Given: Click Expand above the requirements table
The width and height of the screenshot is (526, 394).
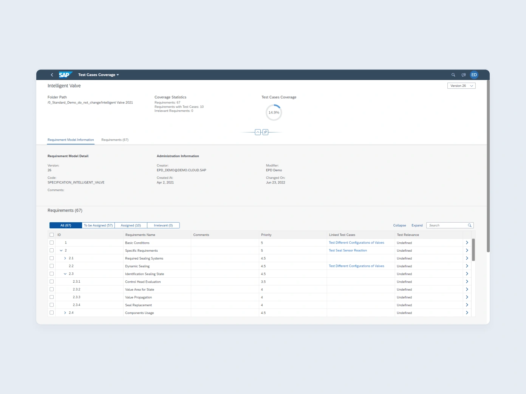Looking at the screenshot, I should [x=417, y=225].
